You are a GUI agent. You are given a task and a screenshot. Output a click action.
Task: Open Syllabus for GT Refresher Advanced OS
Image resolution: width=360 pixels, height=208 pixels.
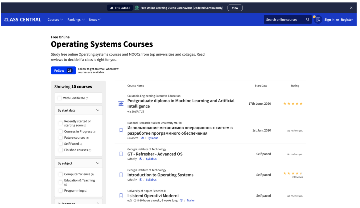pyautogui.click(x=151, y=159)
